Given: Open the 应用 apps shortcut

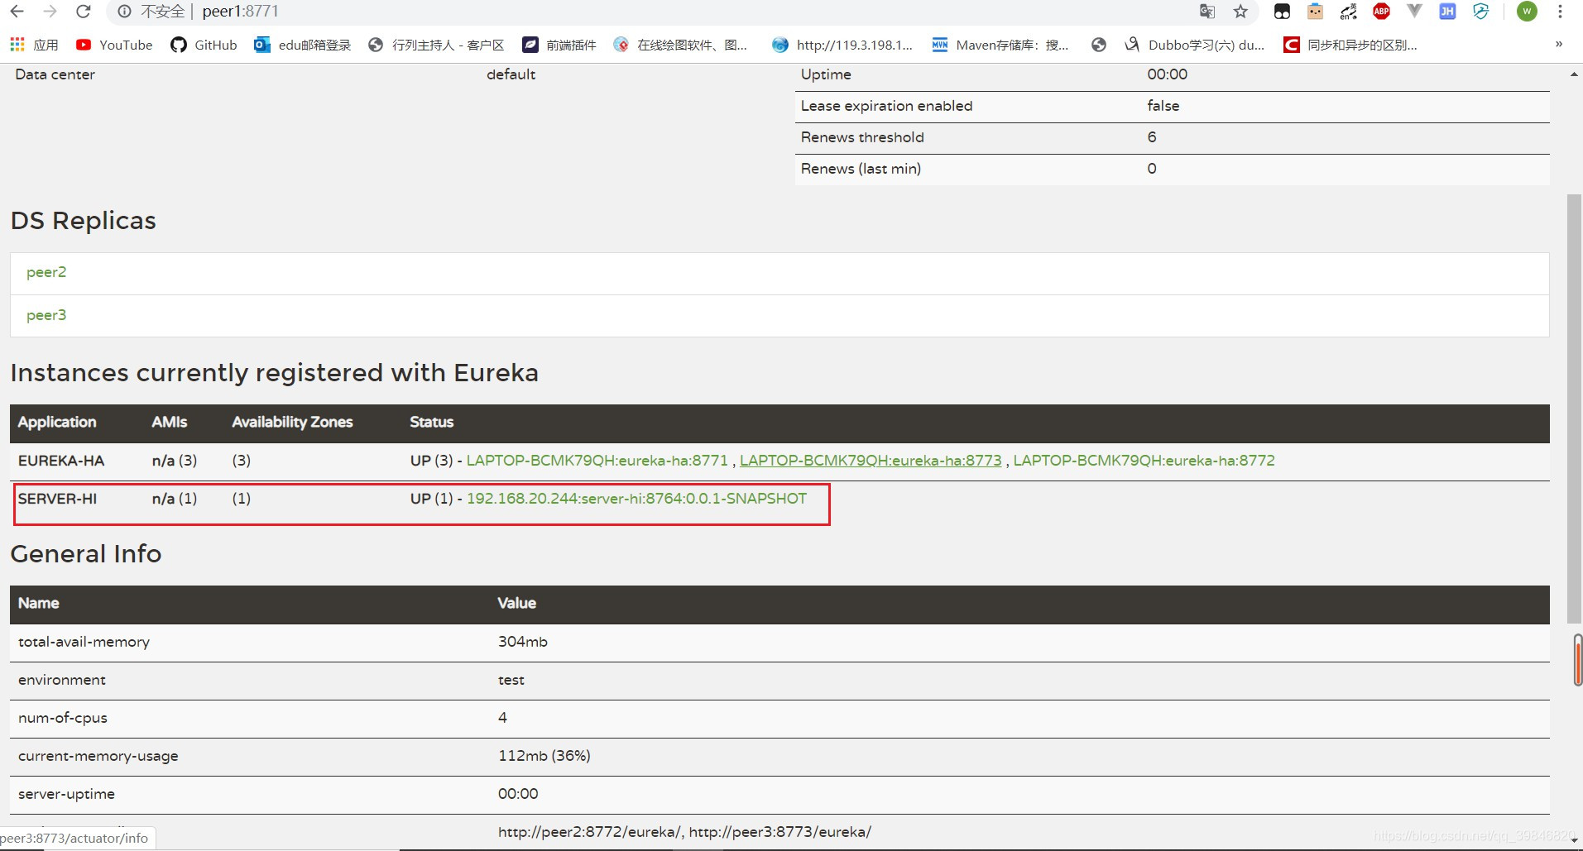Looking at the screenshot, I should coord(34,45).
